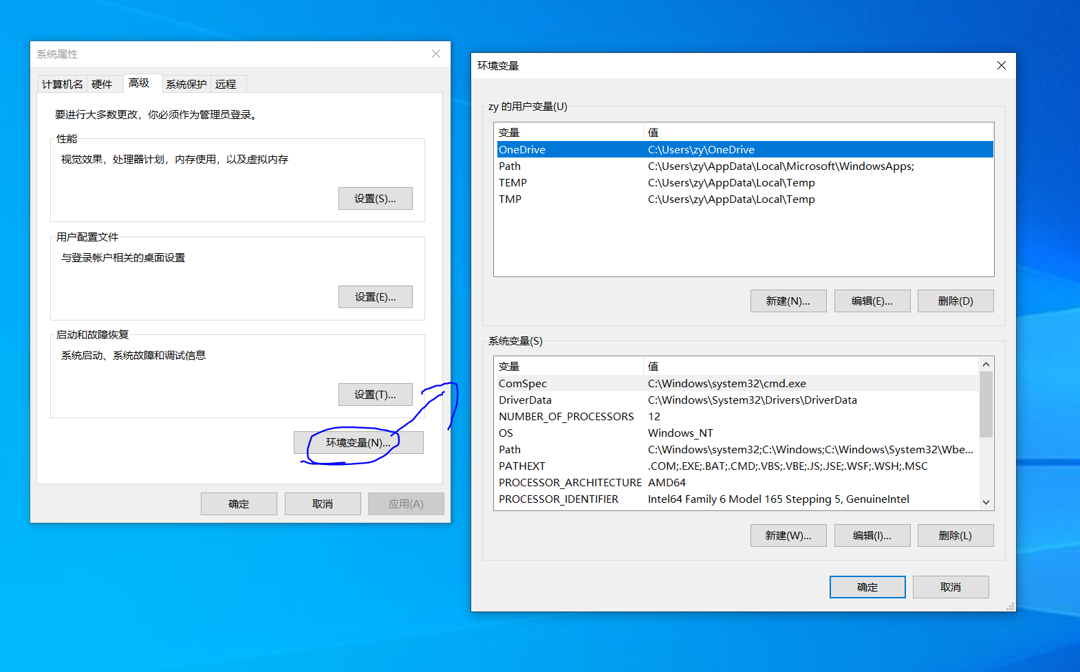
Task: Select PROCESSOR_IDENTIFIER row
Action: [737, 499]
